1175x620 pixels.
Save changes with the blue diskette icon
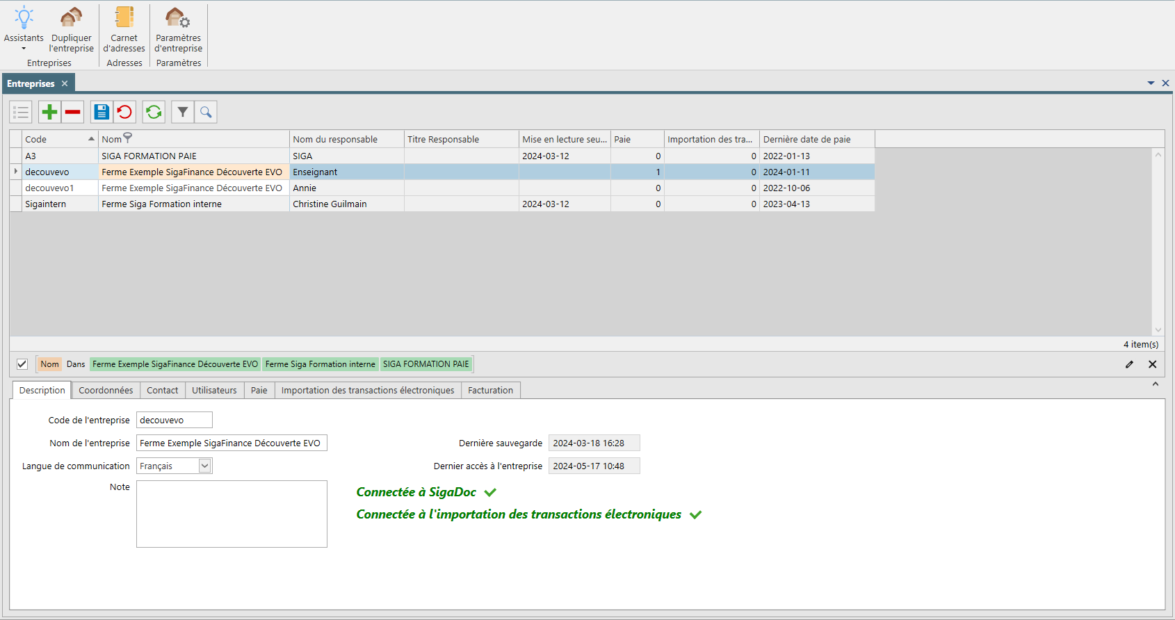tap(102, 112)
